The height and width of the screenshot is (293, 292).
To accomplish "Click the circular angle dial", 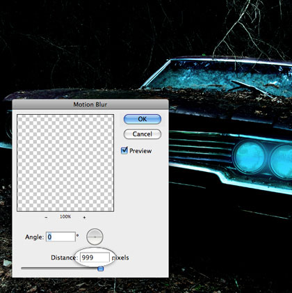I will [x=95, y=237].
